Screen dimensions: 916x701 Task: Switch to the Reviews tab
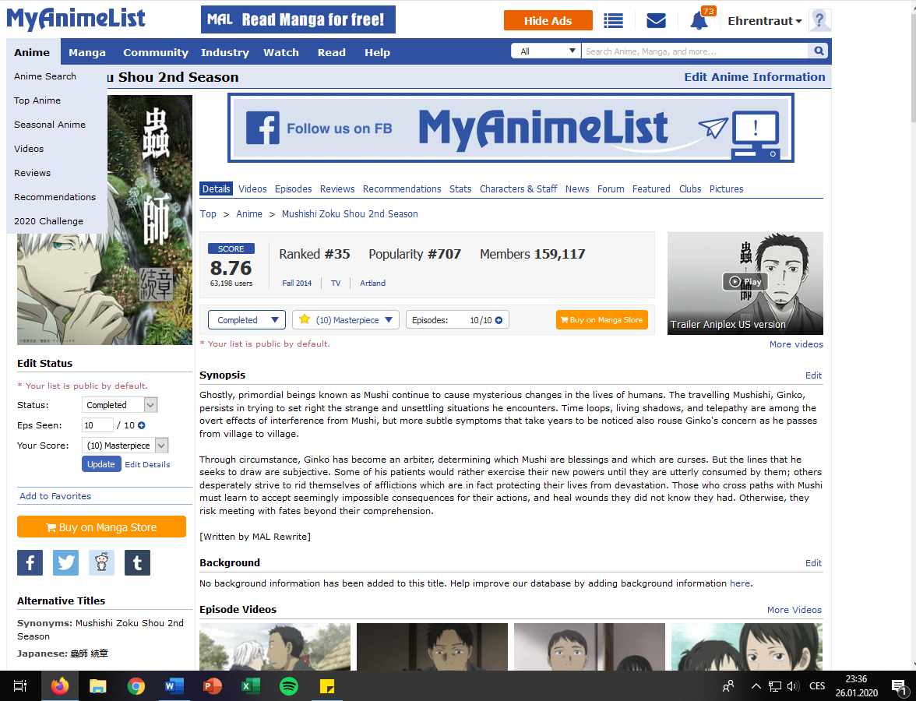[x=337, y=188]
